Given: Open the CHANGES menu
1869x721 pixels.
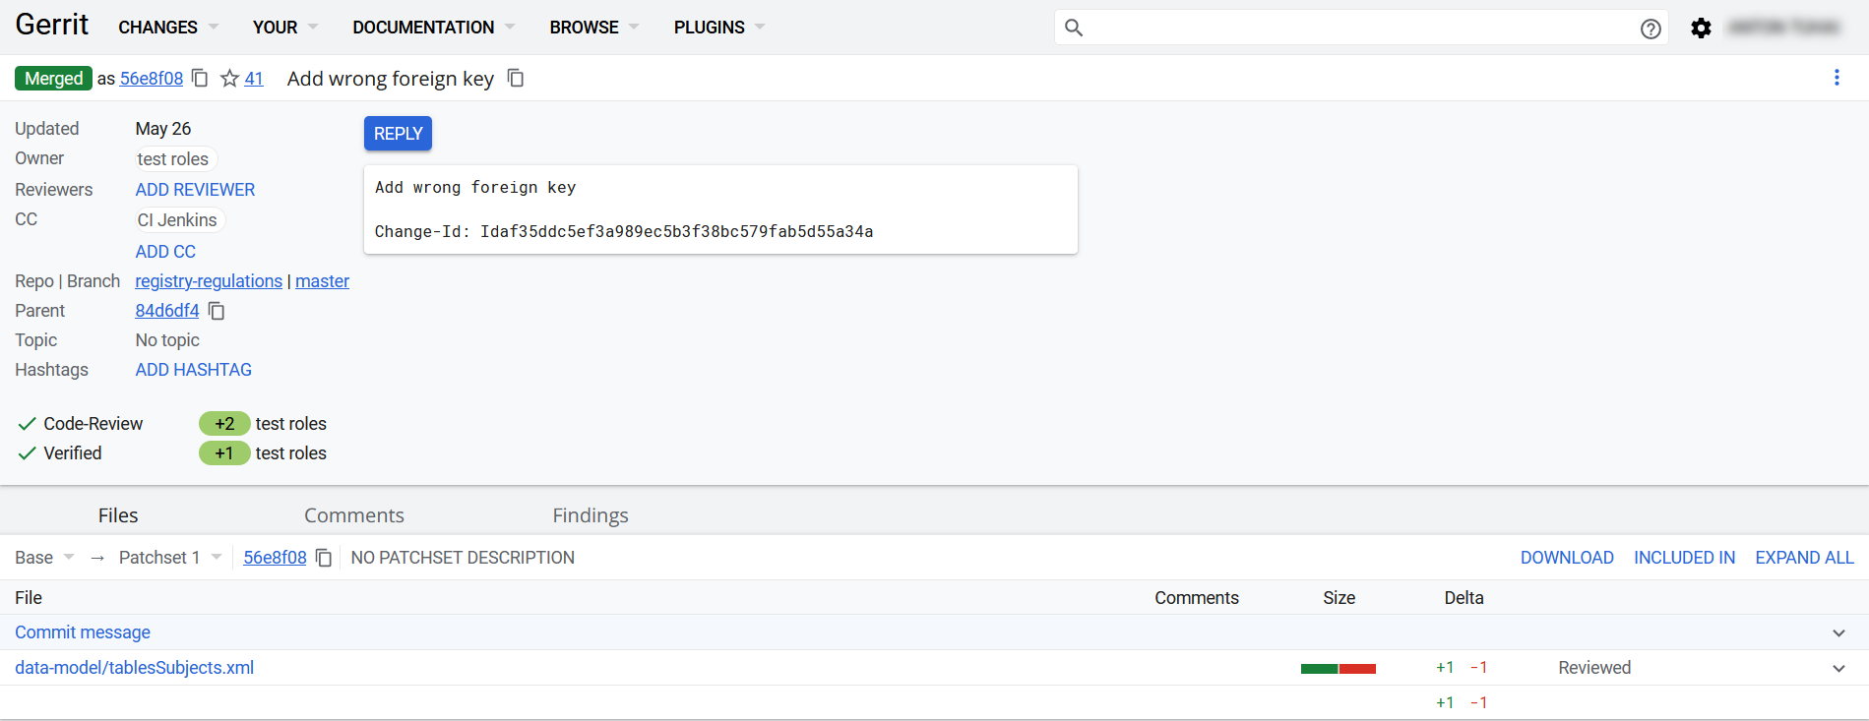Looking at the screenshot, I should click(168, 28).
